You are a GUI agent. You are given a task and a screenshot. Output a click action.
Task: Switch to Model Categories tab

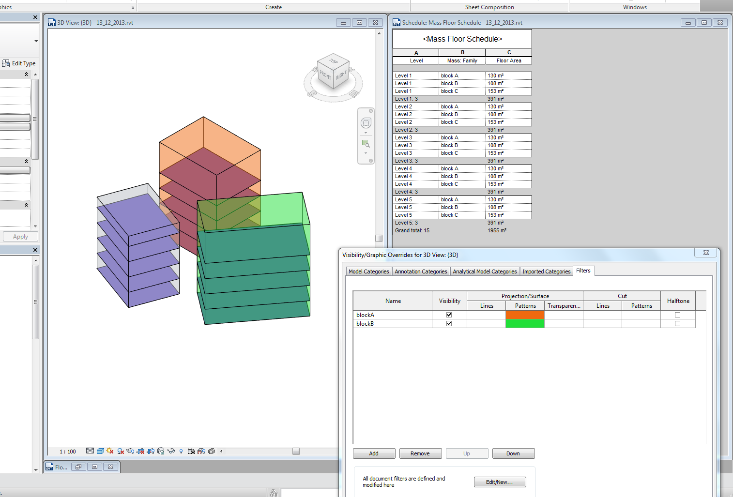pos(368,271)
